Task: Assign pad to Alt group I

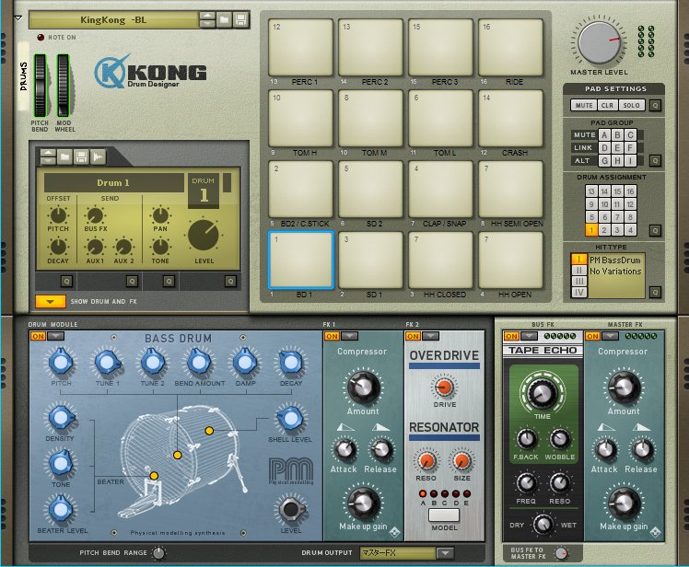Action: (x=630, y=161)
